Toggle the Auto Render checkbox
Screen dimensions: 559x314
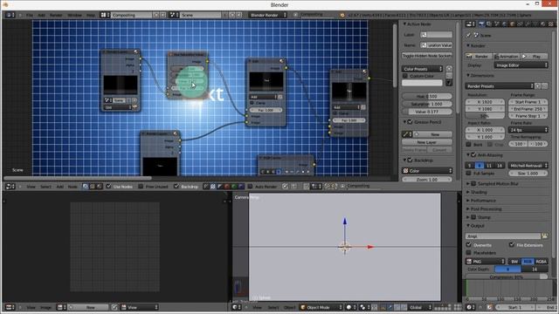point(251,186)
